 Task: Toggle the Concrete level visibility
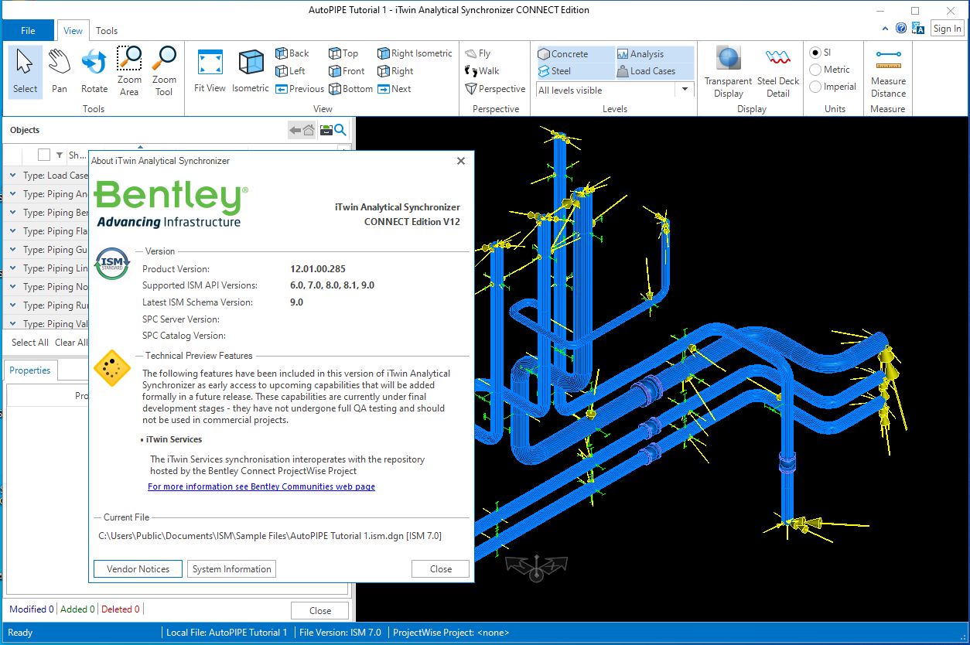(575, 54)
